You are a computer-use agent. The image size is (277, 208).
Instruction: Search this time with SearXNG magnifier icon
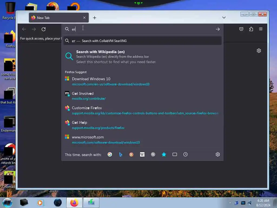(153, 154)
